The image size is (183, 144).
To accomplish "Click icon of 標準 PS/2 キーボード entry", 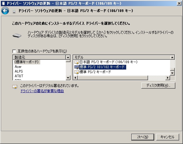I will click(77, 72).
